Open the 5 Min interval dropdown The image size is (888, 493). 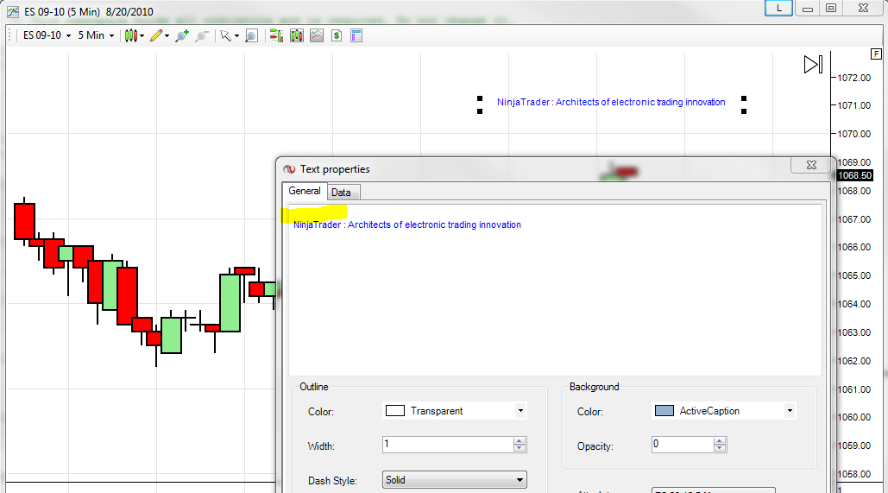click(96, 35)
